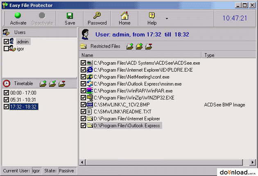Delete Timetable entry with red icon
This screenshot has width=258, height=176.
click(x=62, y=83)
